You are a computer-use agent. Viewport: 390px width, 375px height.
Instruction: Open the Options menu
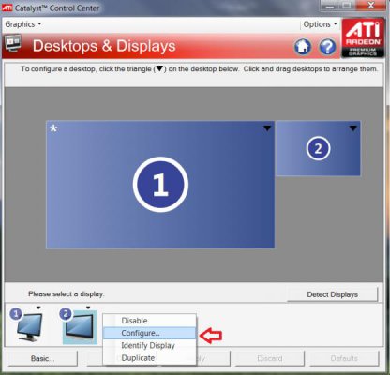[x=320, y=24]
